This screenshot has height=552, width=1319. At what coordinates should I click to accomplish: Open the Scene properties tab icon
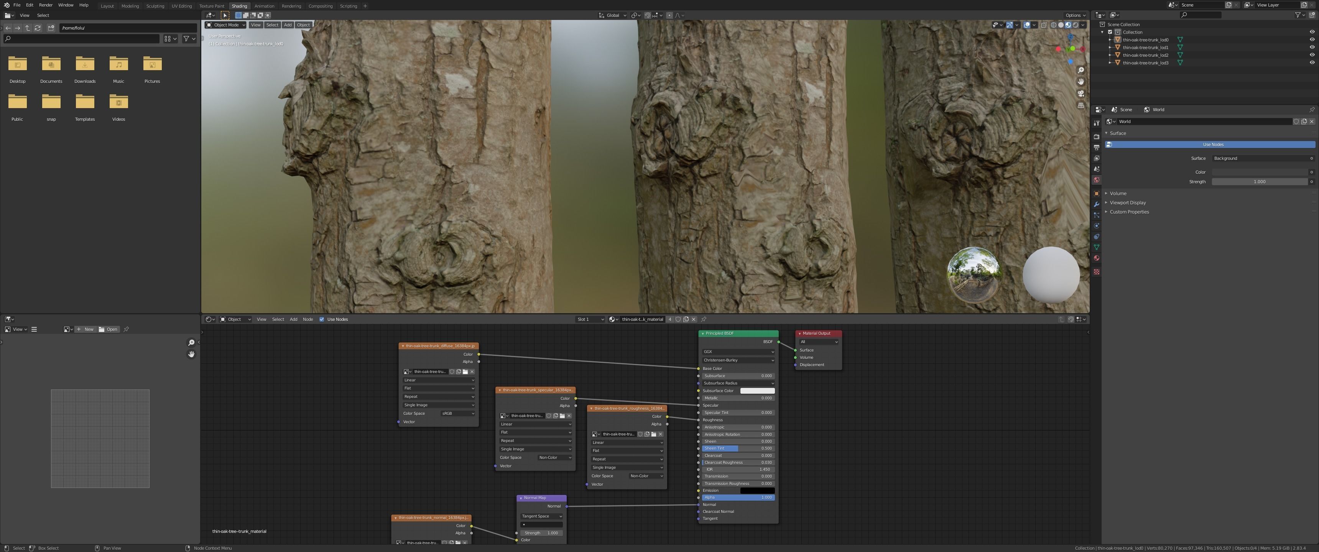[x=1096, y=169]
